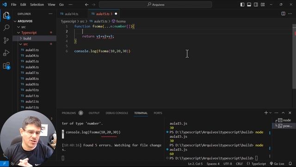Change UTF-8 encoding in status bar
Screen dimensions: 296x167
pos(228,164)
